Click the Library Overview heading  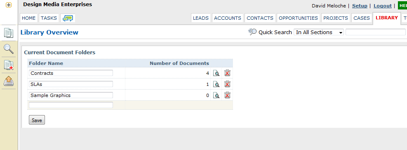(49, 32)
